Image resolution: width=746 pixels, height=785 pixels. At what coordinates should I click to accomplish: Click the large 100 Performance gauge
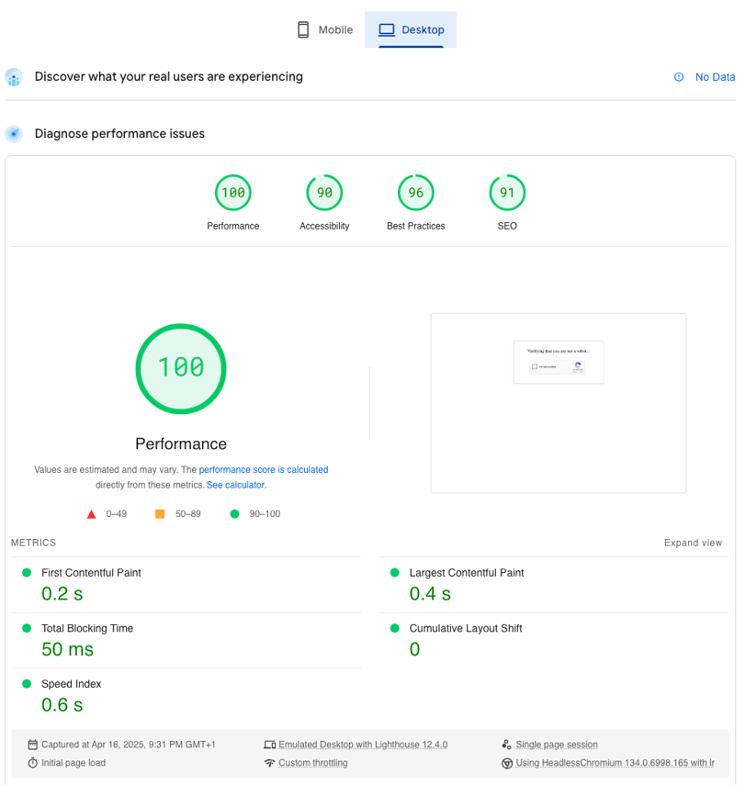[181, 368]
